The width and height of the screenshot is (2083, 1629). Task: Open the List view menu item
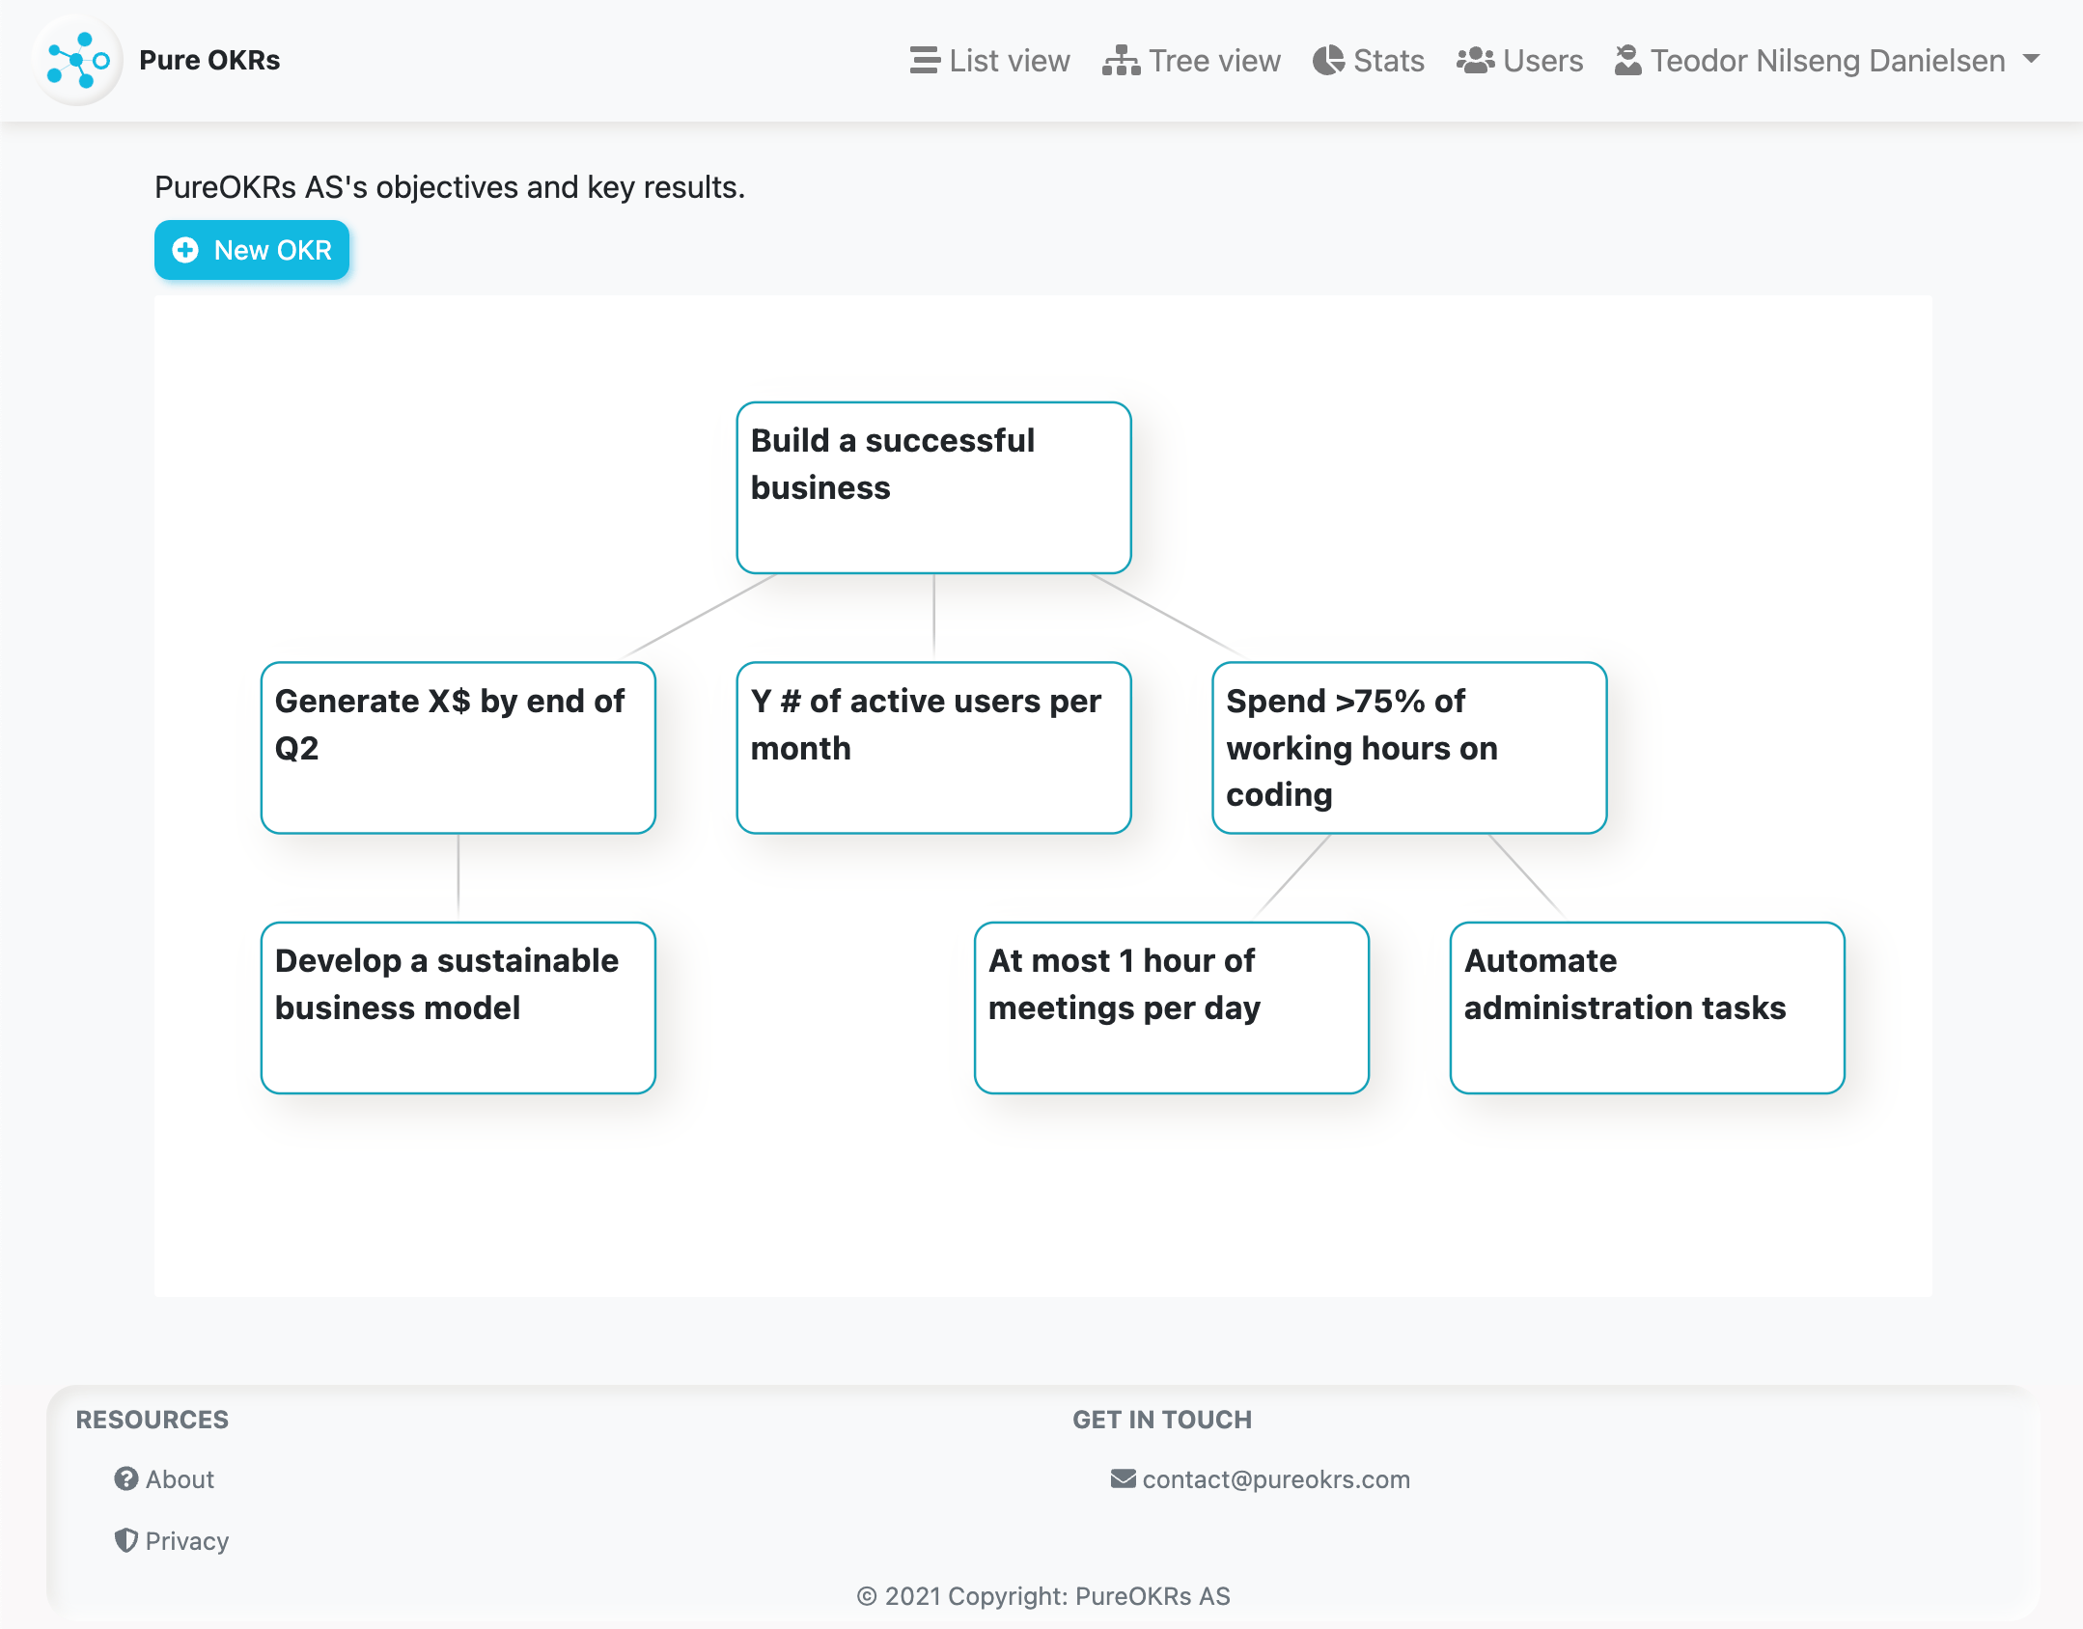[x=989, y=60]
